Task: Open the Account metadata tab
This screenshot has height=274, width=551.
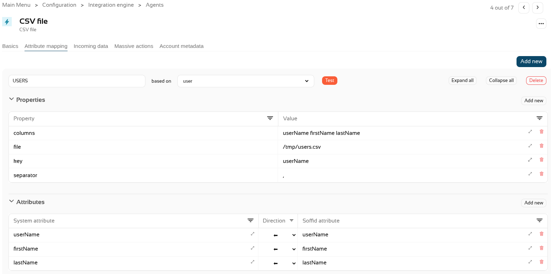Action: point(181,46)
